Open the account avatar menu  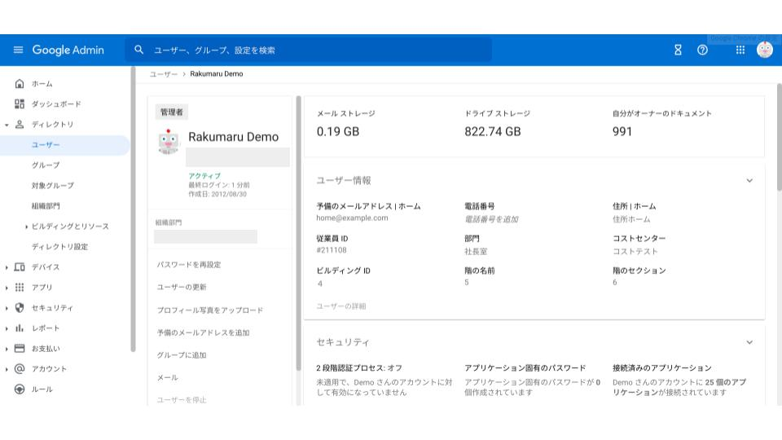[x=765, y=50]
